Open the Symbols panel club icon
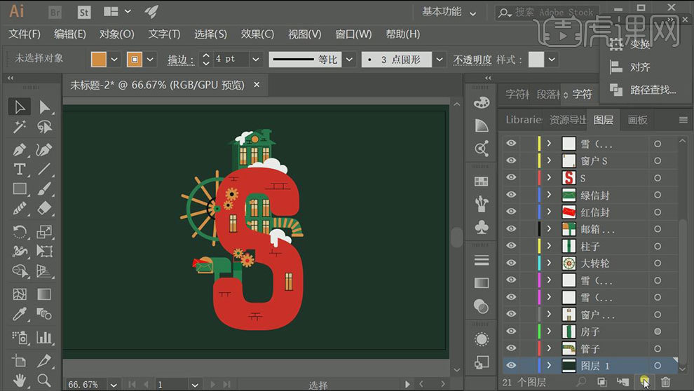This screenshot has height=391, width=694. (x=482, y=227)
